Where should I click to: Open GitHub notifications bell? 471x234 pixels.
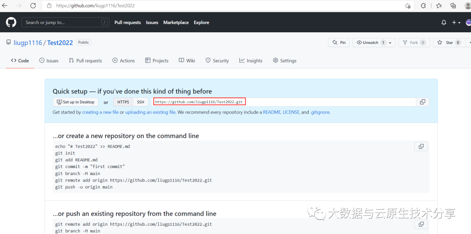pyautogui.click(x=444, y=23)
